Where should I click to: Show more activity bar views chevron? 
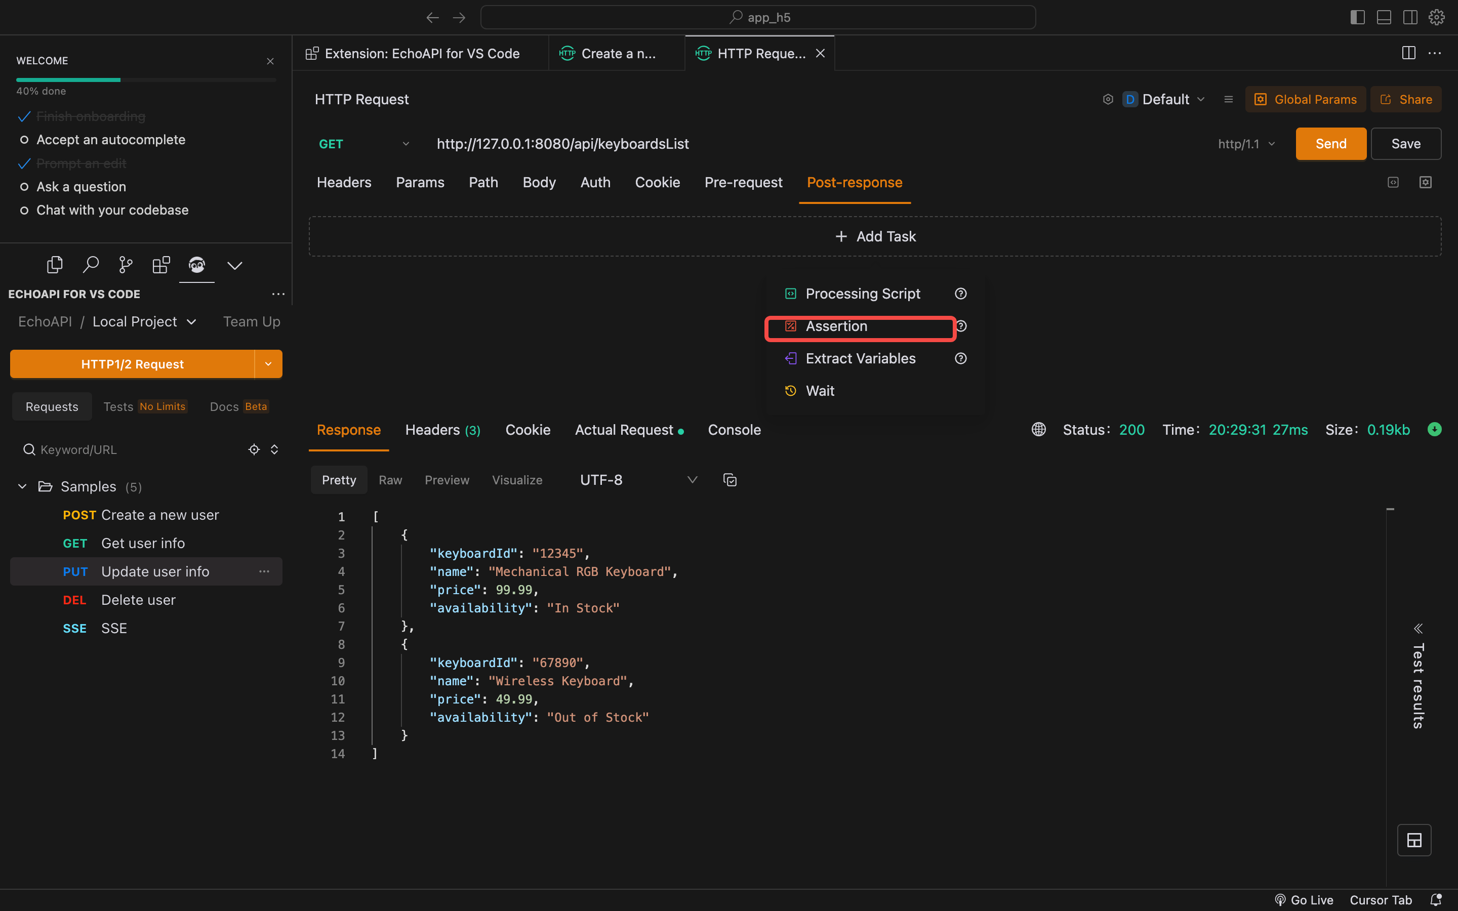235,266
